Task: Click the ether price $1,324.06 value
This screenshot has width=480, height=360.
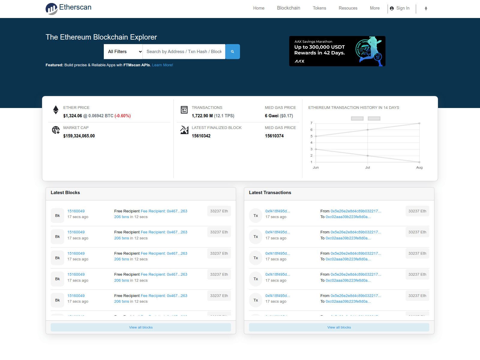Action: pos(73,116)
